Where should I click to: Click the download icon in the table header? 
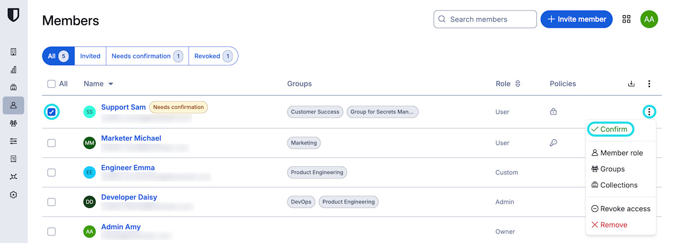[631, 84]
